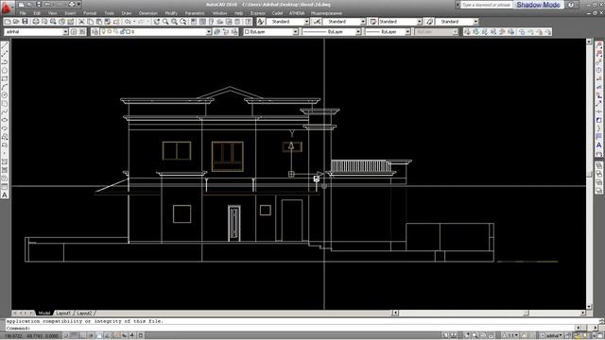
Task: Open the multileader style Standard dropdown
Action: (x=475, y=22)
